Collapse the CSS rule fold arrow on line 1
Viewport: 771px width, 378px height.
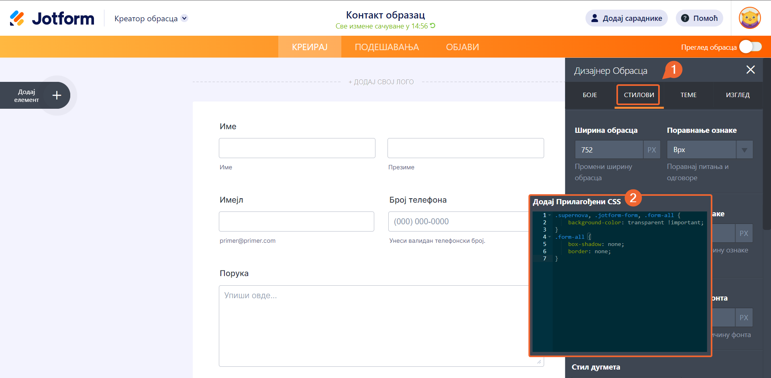[550, 215]
